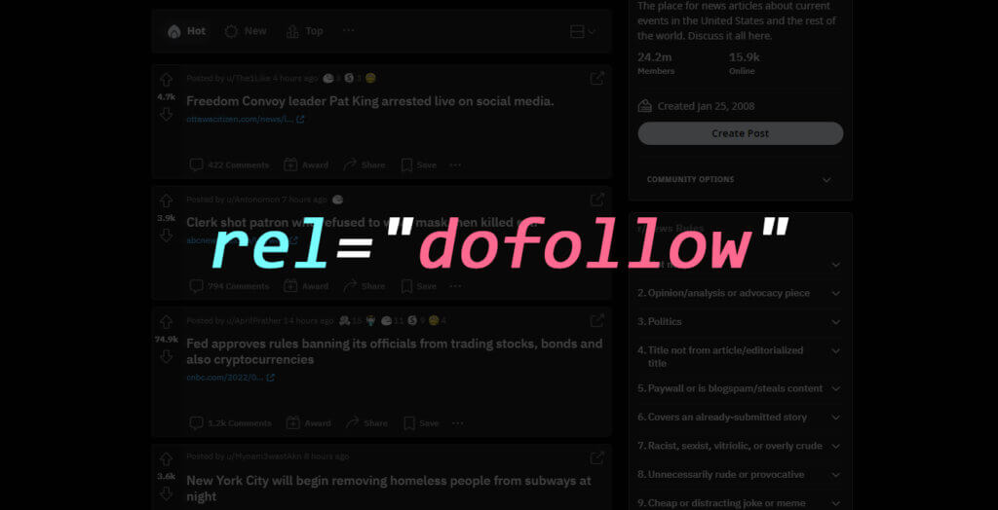Expand Paywall or is blogspam rule
This screenshot has height=510, width=998.
click(740, 388)
